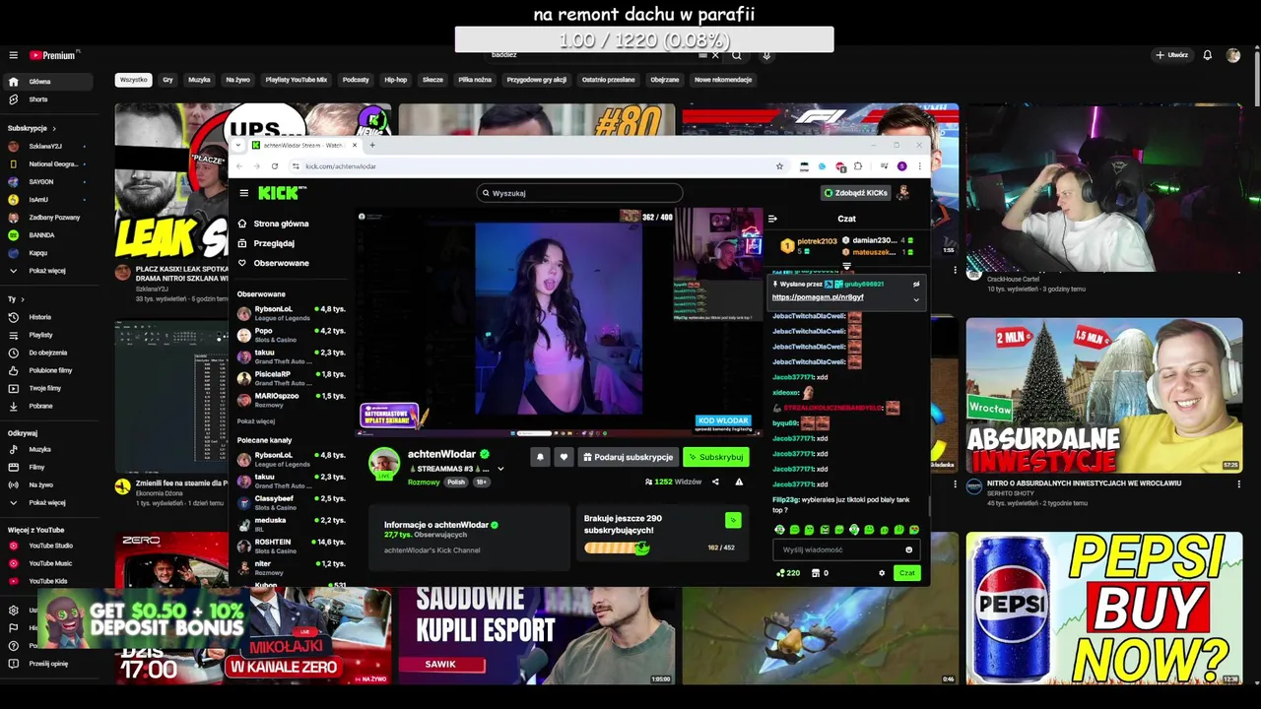Click green arrow icon on subscriber goal
The image size is (1261, 709).
pyautogui.click(x=732, y=520)
